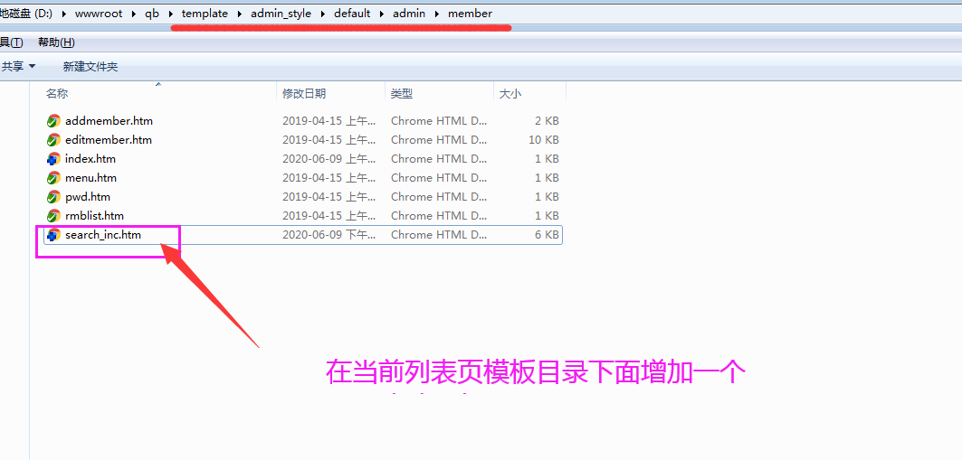Sort files by the 类型 column header

[402, 94]
